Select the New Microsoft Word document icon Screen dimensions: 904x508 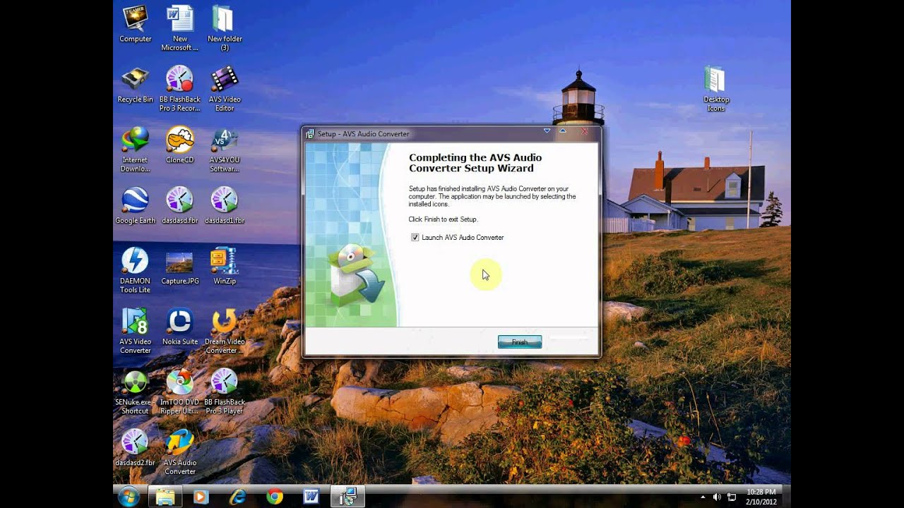(x=180, y=28)
